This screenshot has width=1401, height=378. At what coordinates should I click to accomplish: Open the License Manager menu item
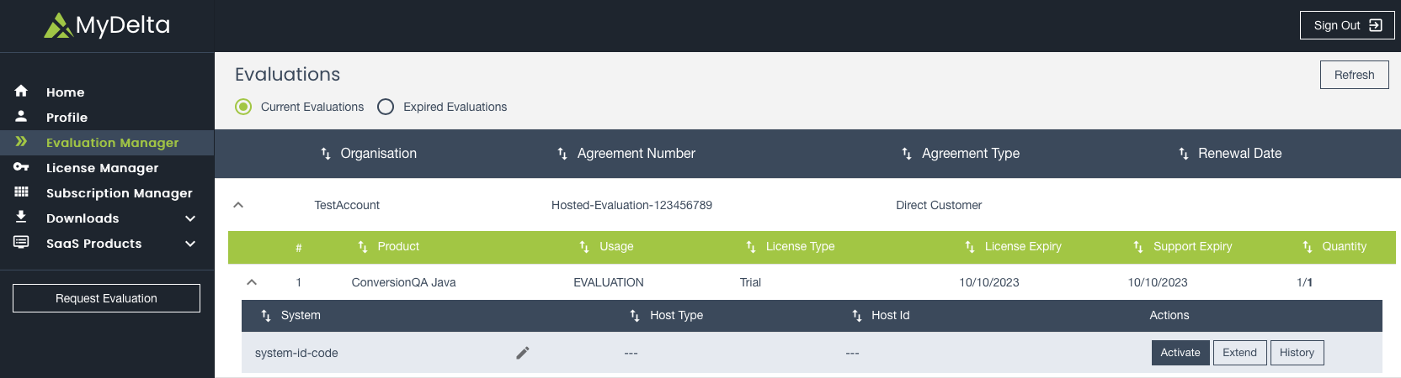pos(102,168)
